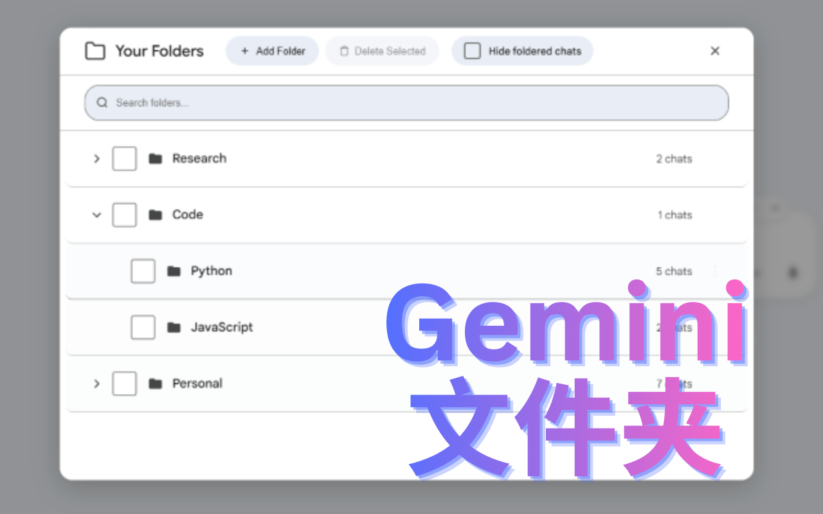The width and height of the screenshot is (823, 514).
Task: Click the "5 chats" count on Python
Action: (674, 271)
